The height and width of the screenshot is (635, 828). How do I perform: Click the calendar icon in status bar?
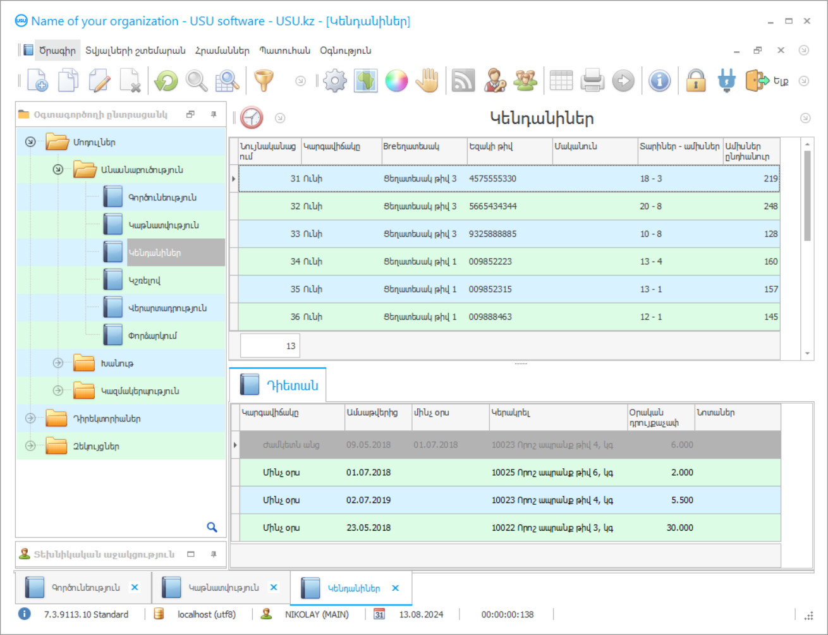[x=379, y=614]
